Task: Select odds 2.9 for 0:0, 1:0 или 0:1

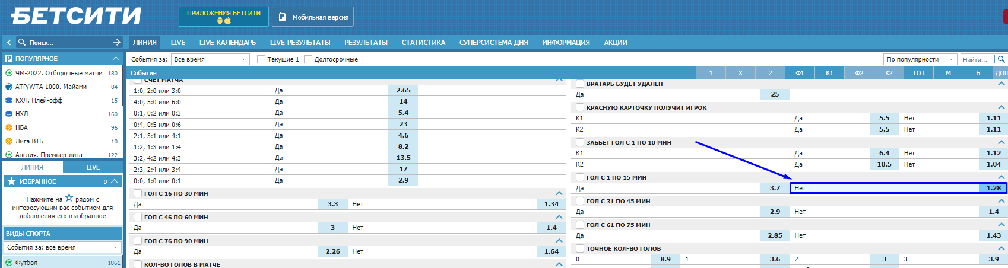Action: pos(403,180)
